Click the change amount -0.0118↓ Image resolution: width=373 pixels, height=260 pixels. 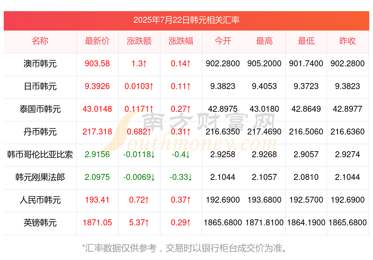pos(139,155)
